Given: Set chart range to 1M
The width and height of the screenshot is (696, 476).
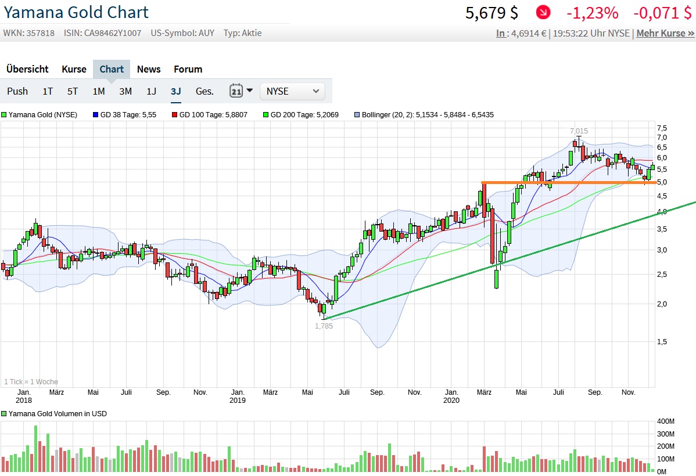Looking at the screenshot, I should (x=99, y=91).
